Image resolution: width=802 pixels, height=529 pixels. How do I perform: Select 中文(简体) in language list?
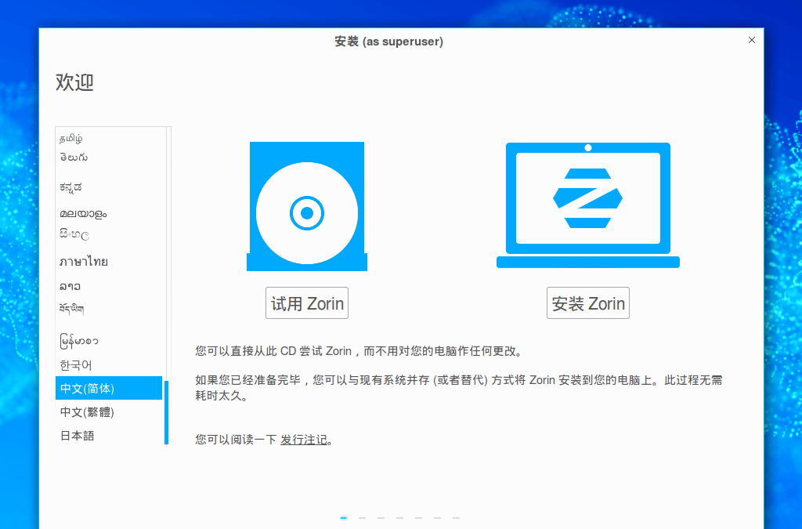coord(108,388)
